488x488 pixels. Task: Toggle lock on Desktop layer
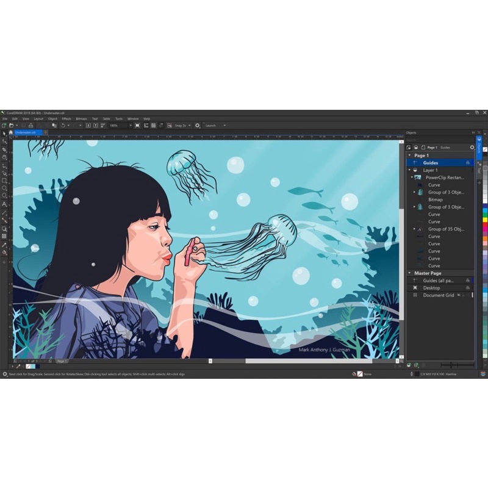tap(467, 288)
